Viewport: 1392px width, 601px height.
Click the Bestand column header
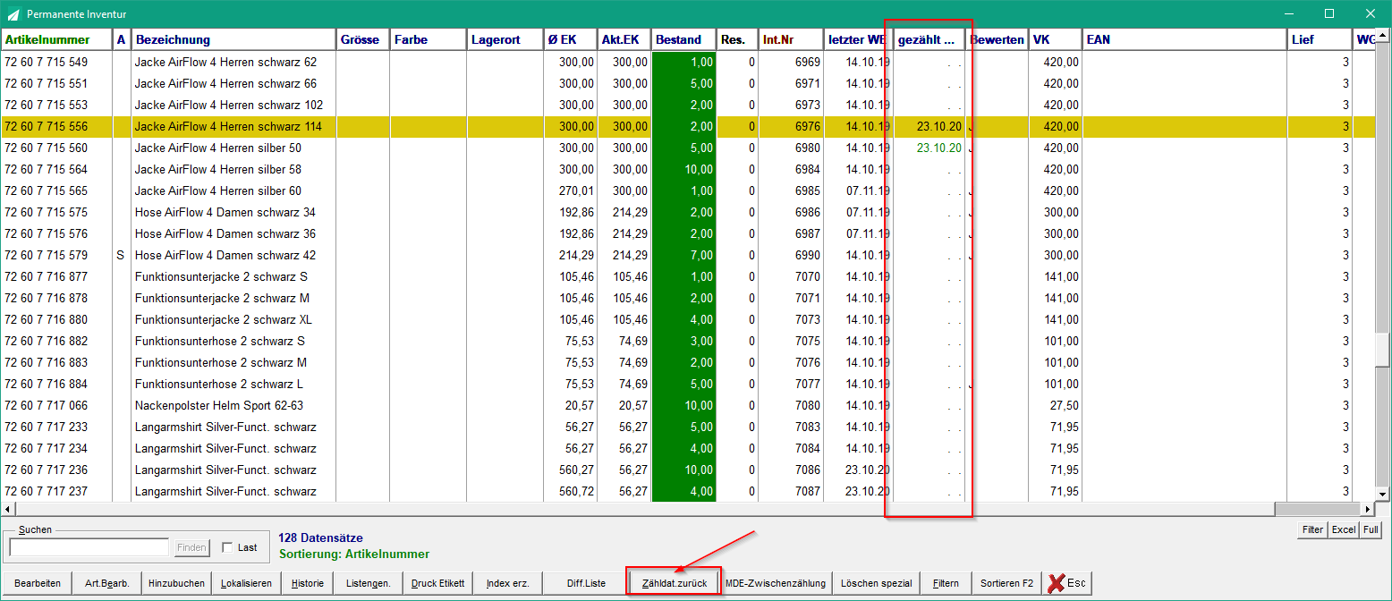tap(684, 39)
